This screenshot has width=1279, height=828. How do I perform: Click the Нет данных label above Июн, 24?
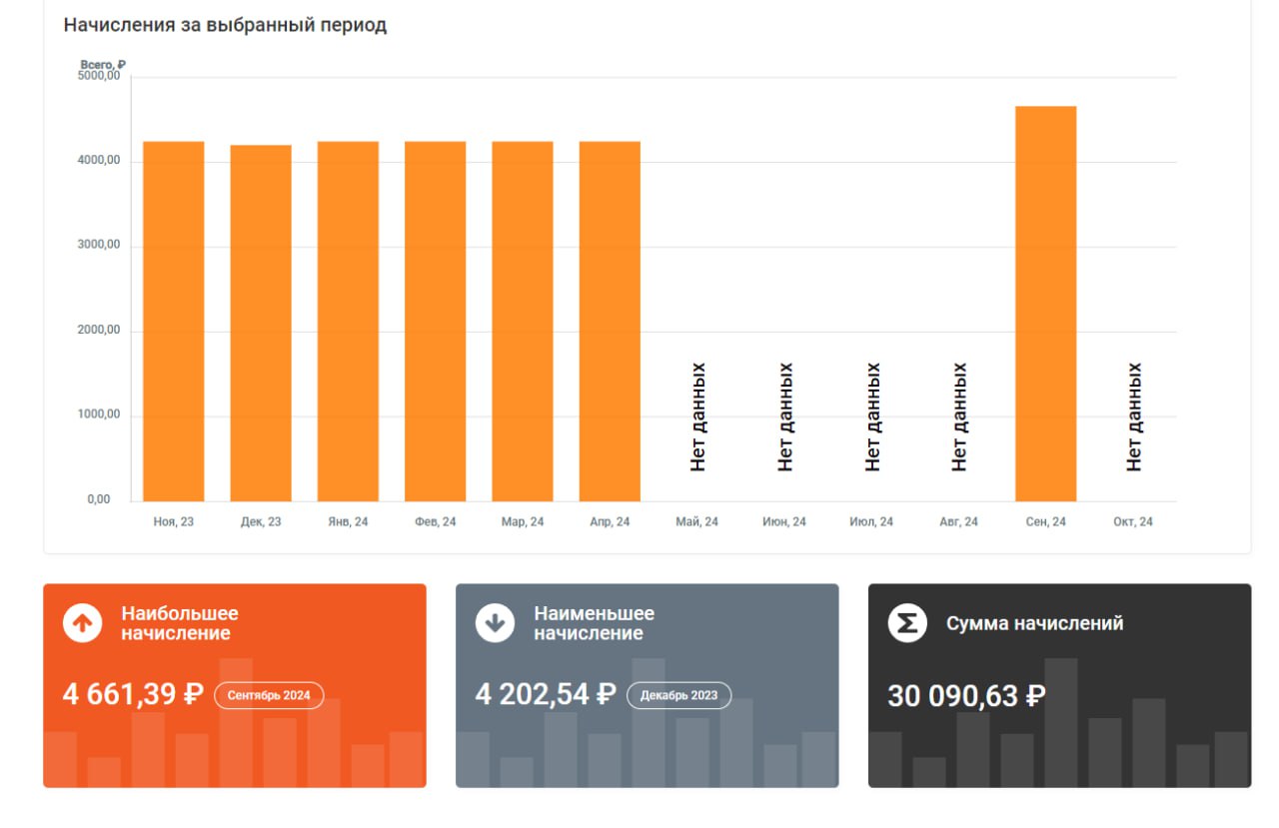(x=785, y=416)
